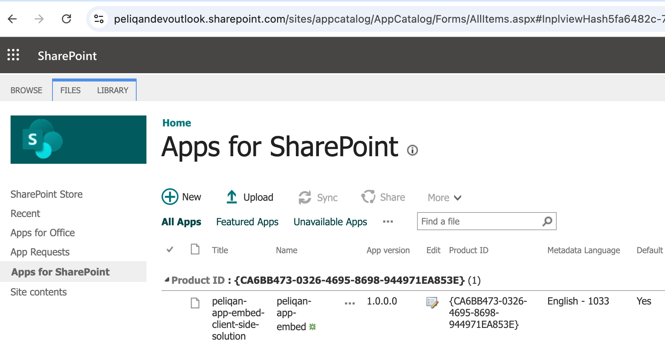Reload the page with refresh icon
Viewport: 665px width, 360px height.
(66, 19)
